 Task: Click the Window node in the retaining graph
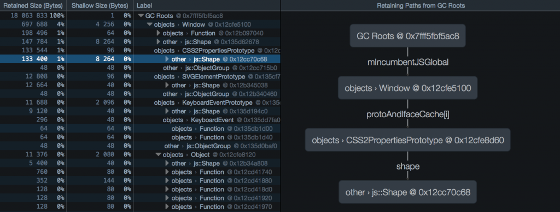[x=407, y=88]
